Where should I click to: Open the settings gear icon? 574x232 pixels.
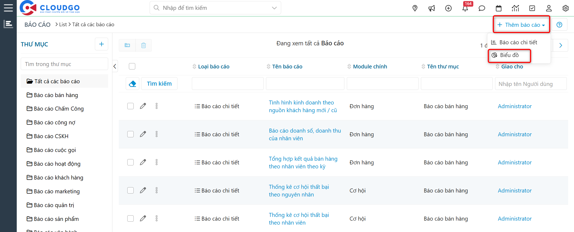pyautogui.click(x=565, y=8)
